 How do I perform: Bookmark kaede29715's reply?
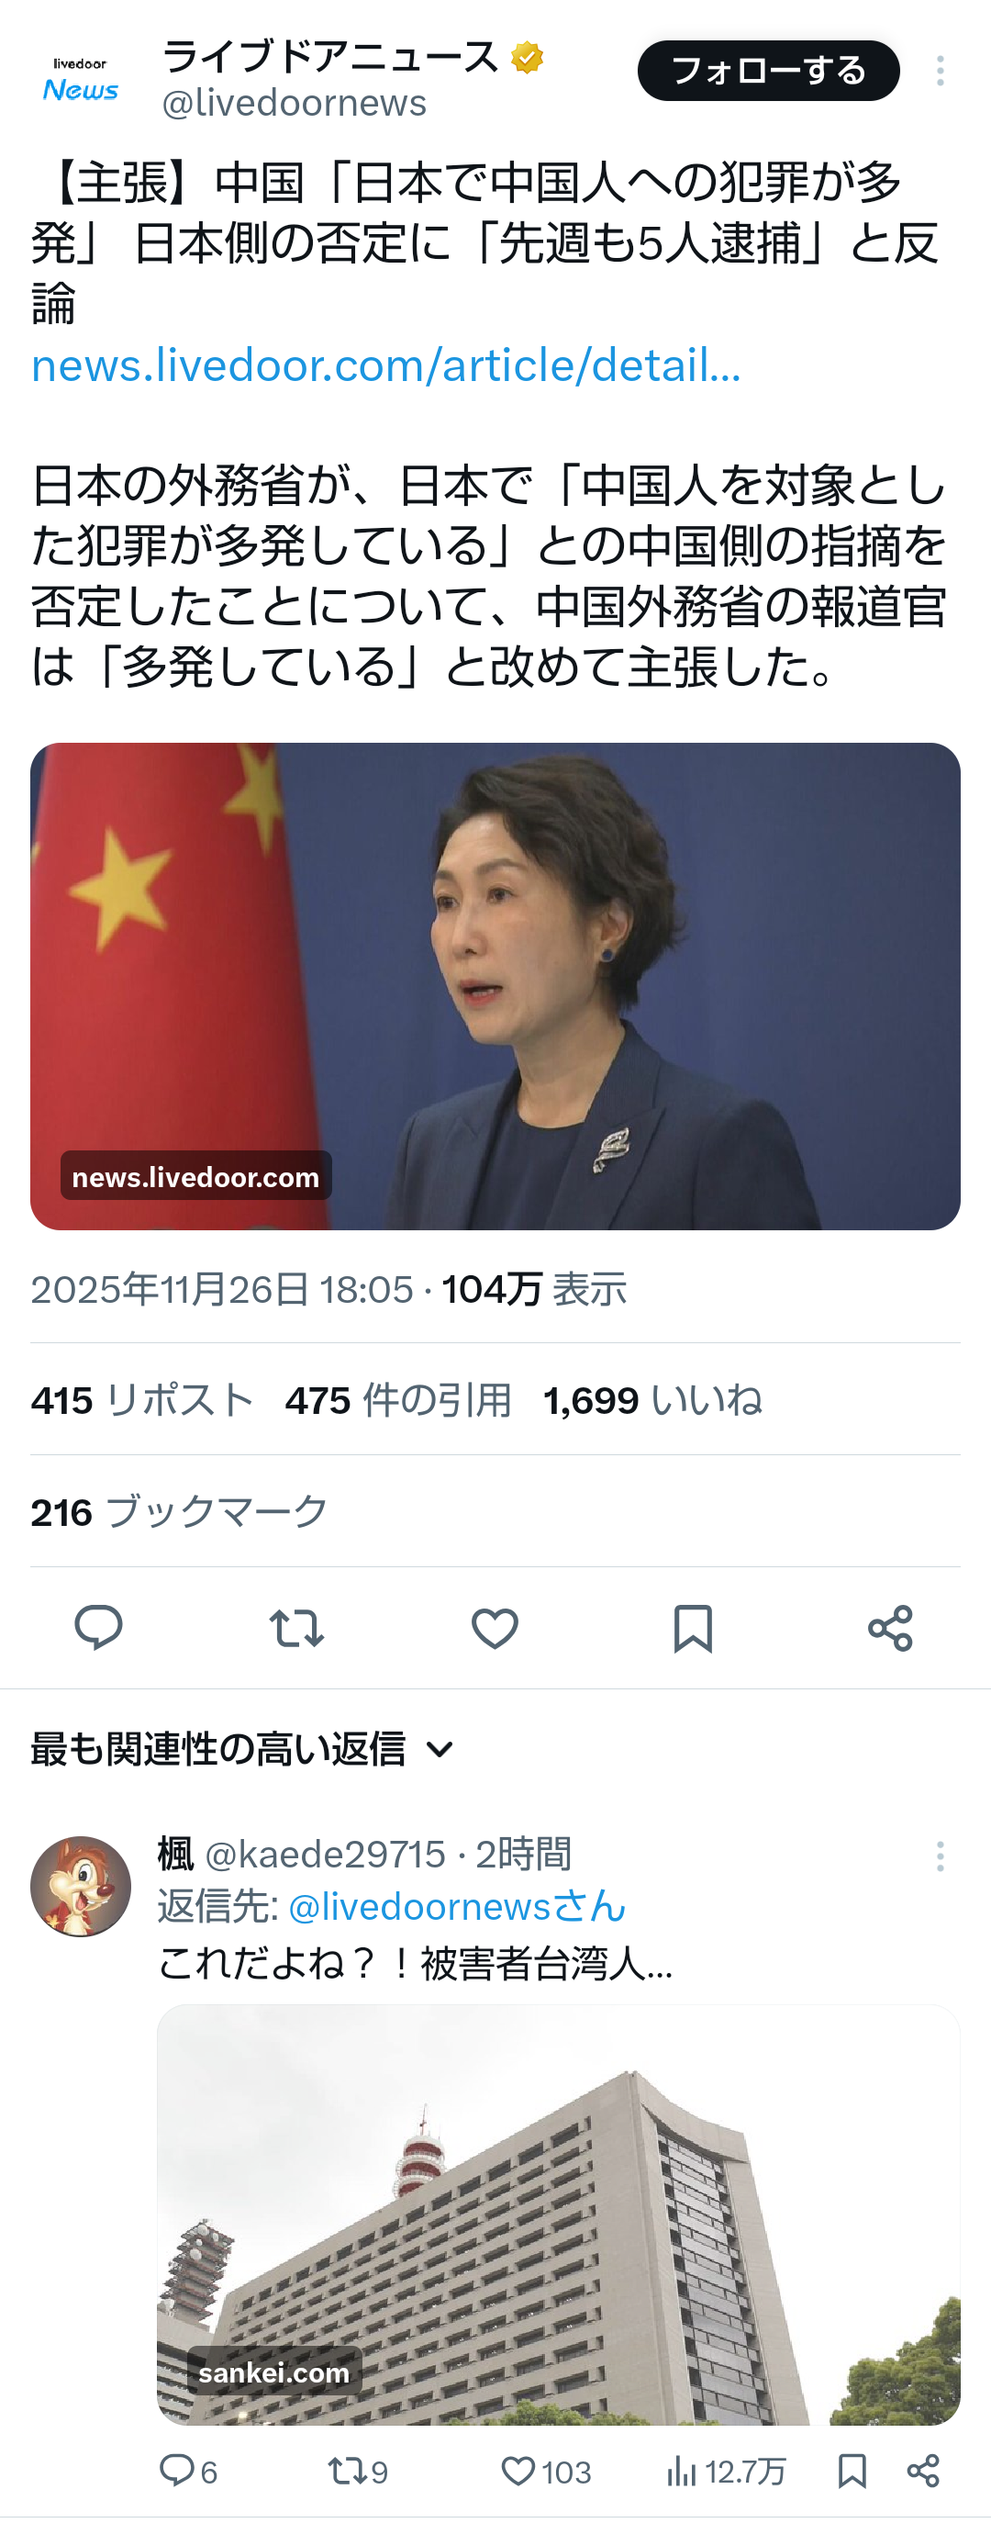[852, 2471]
